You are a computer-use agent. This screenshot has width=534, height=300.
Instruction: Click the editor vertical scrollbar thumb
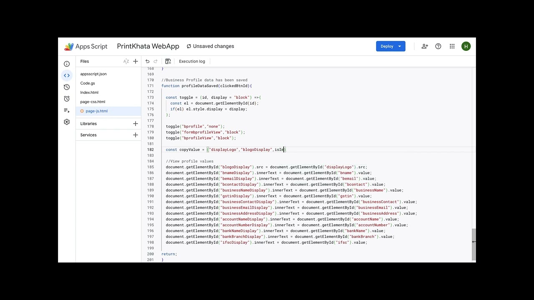pos(473,245)
